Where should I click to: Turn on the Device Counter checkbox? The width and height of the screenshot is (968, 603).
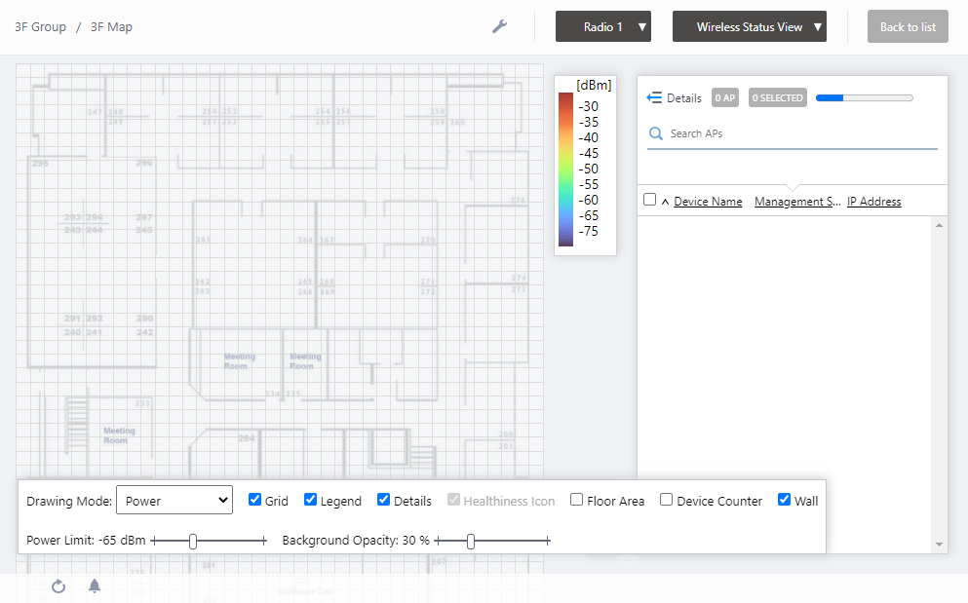point(667,501)
